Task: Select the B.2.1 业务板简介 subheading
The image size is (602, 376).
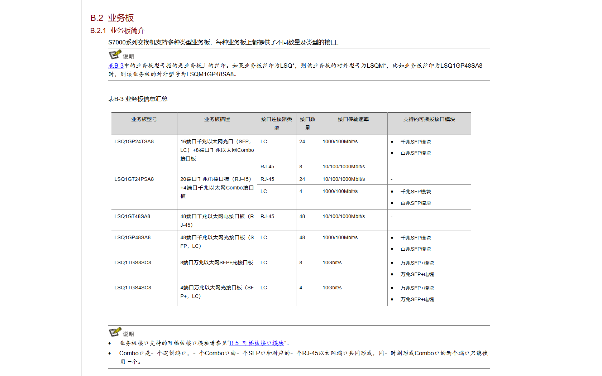Action: click(117, 31)
